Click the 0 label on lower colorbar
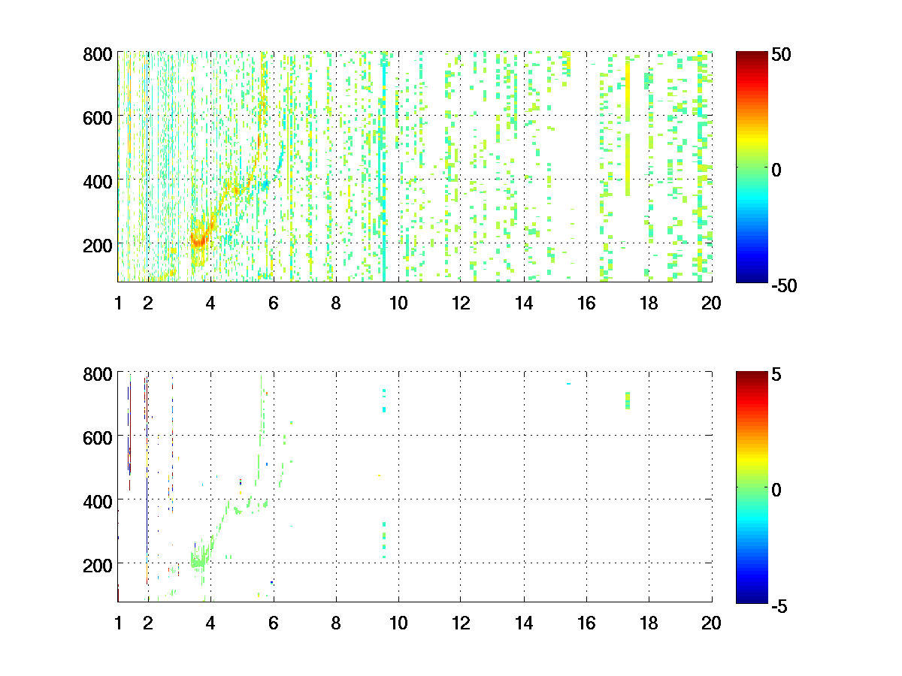 pos(776,489)
